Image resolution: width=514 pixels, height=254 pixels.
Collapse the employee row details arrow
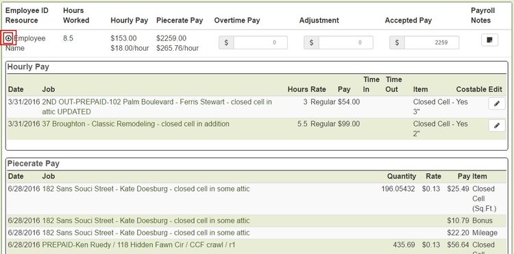click(x=8, y=38)
